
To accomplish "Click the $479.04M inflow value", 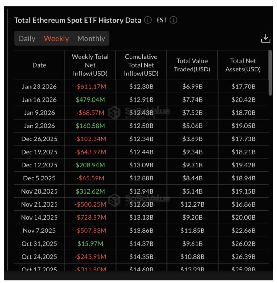I will pos(90,100).
